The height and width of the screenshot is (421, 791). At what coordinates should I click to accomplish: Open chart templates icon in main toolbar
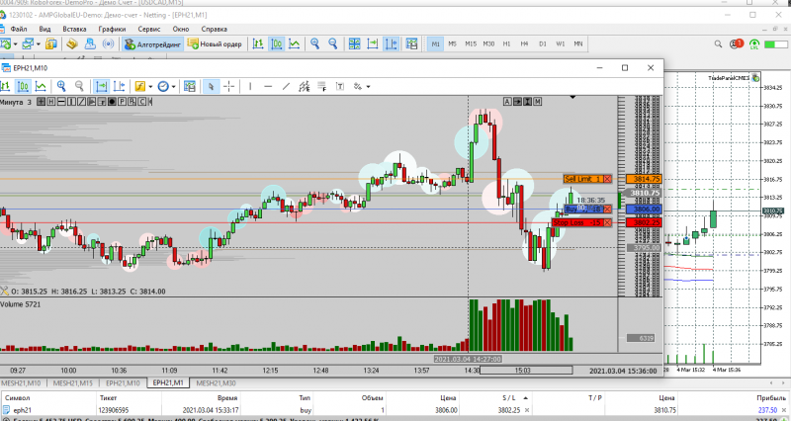(411, 43)
